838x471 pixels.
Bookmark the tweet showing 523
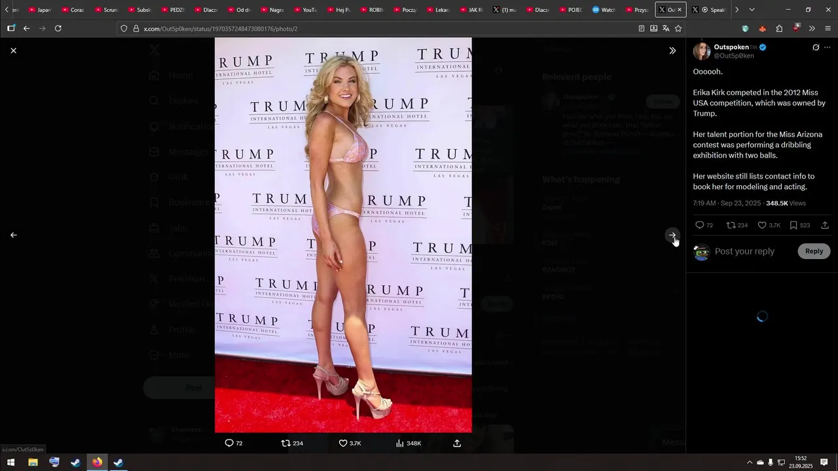tap(793, 225)
